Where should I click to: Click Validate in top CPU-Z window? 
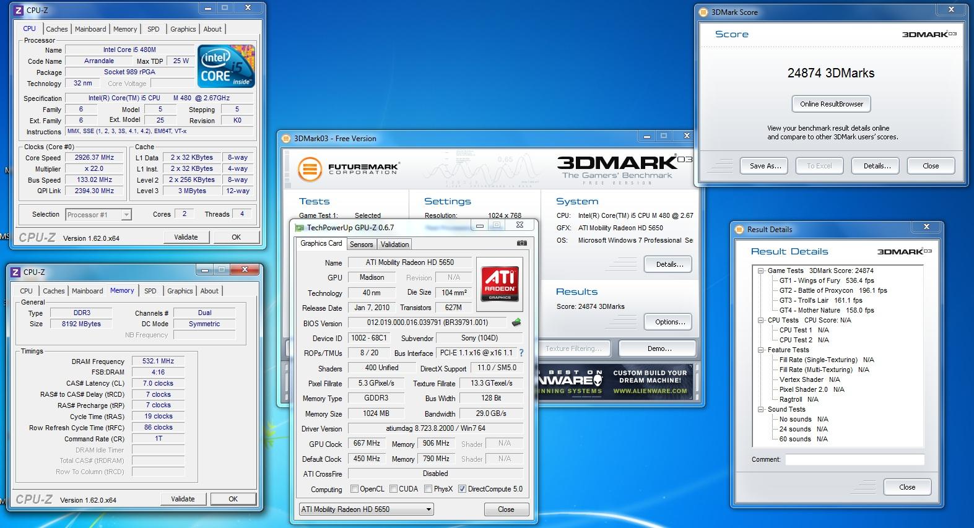186,237
